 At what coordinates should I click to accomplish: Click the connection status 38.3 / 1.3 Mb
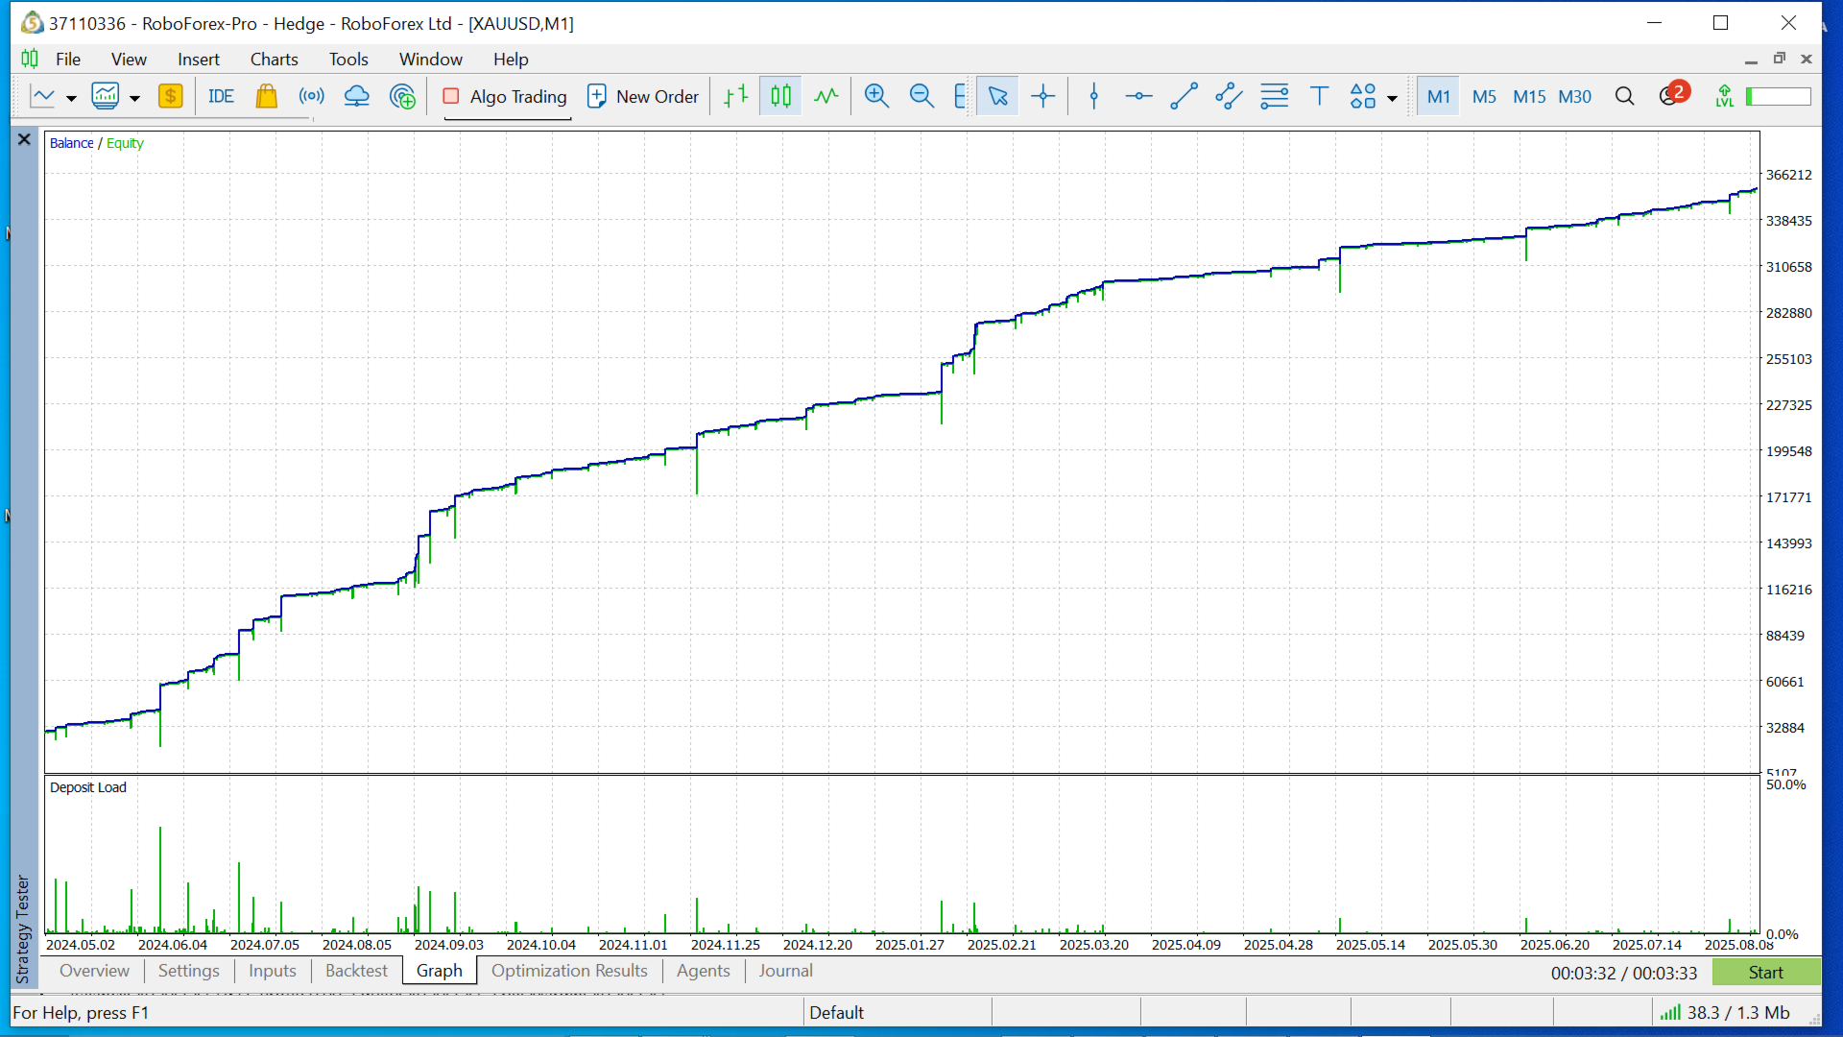coord(1725,1013)
